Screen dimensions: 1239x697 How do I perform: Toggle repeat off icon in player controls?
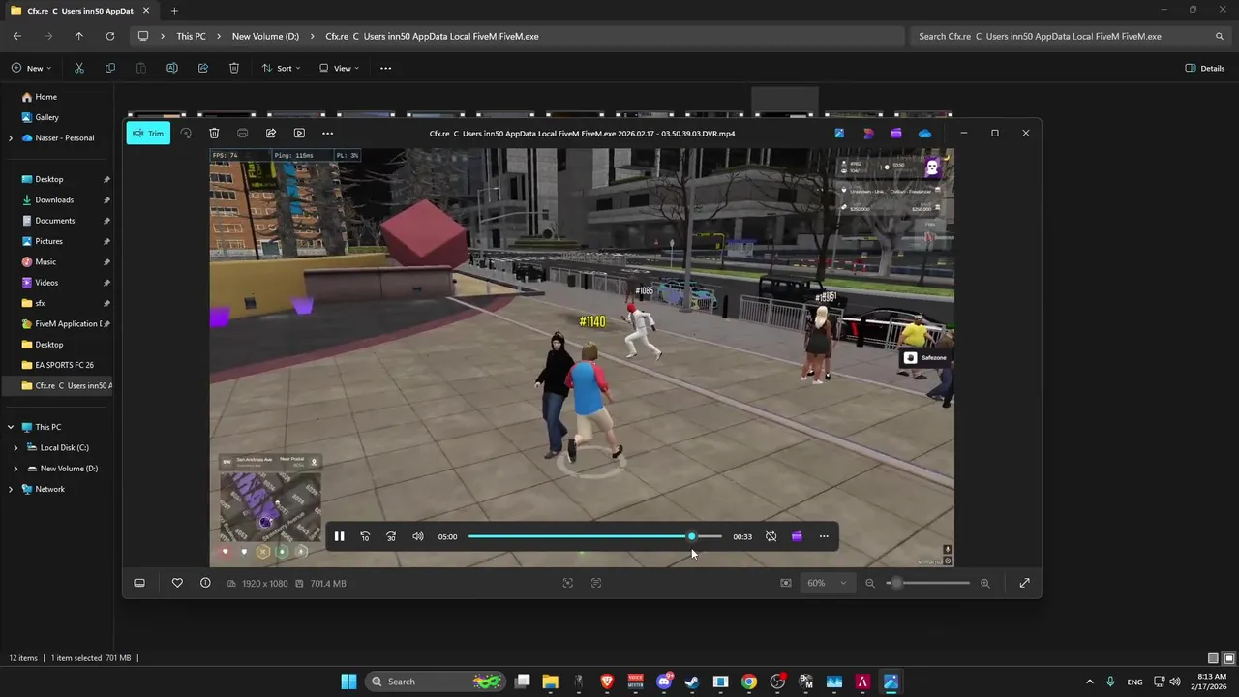[771, 536]
